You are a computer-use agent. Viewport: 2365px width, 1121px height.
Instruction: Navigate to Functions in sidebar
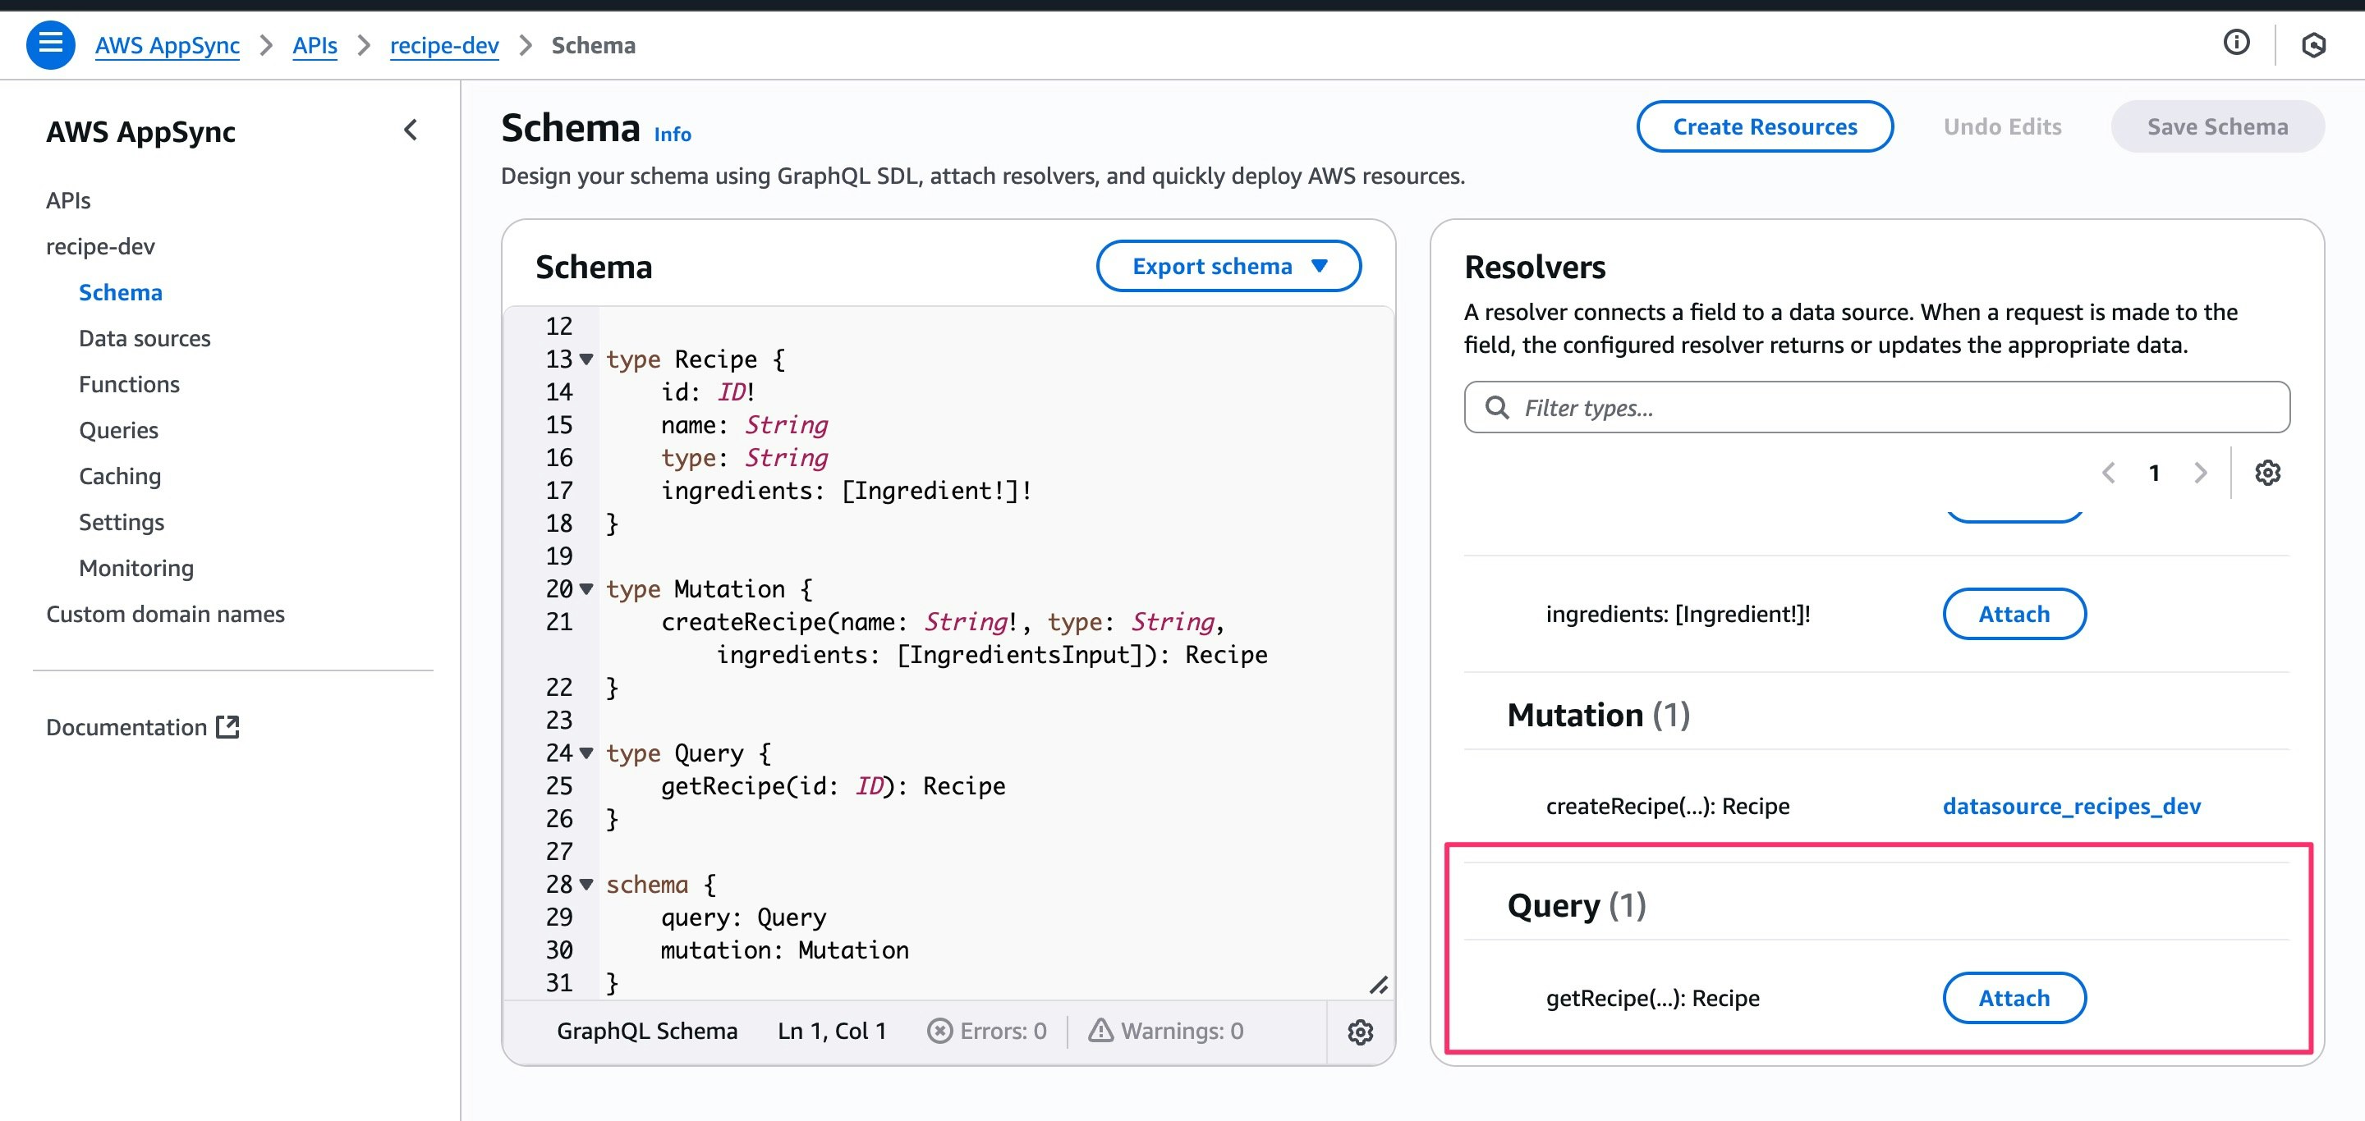129,384
